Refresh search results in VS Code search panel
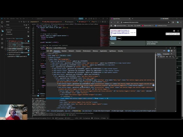 click(19, 22)
